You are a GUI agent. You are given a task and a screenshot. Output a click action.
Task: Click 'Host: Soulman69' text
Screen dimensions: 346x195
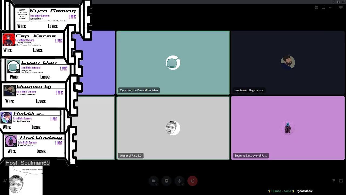(28, 163)
